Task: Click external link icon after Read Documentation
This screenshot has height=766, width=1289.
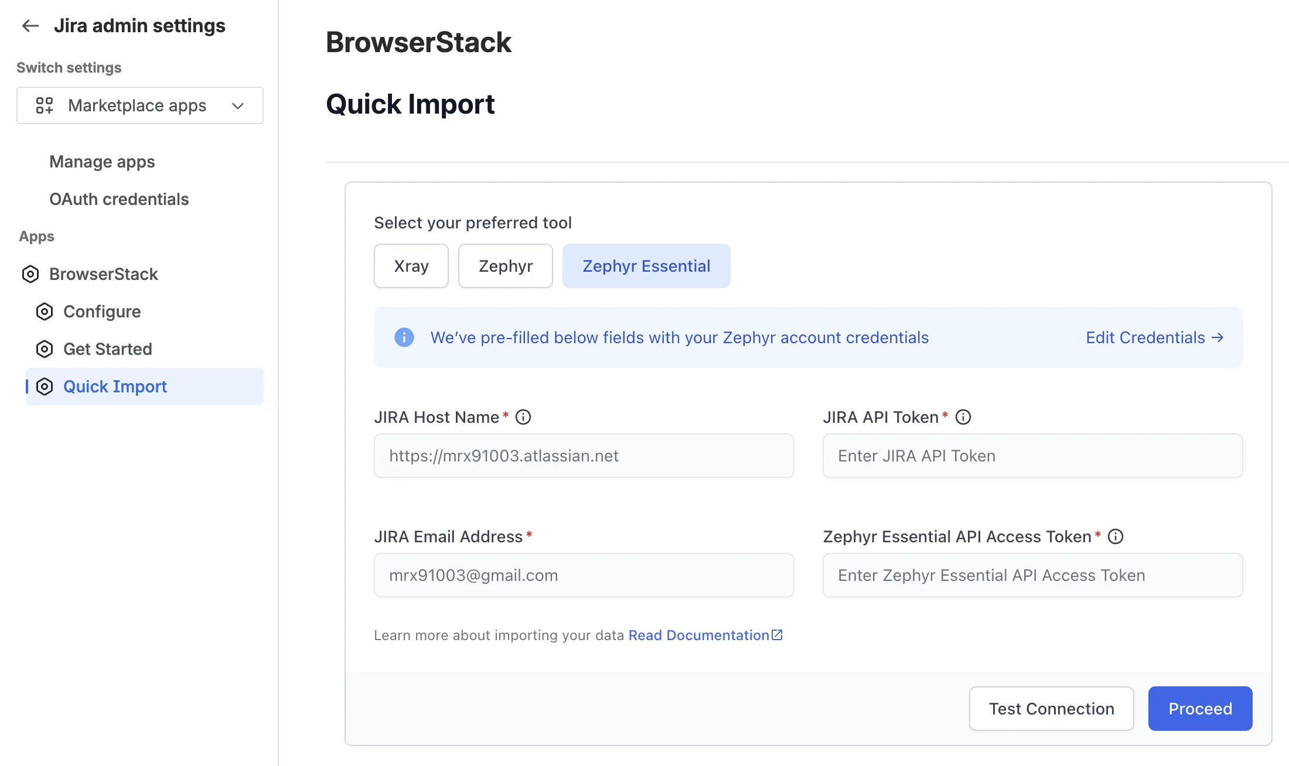Action: 777,635
